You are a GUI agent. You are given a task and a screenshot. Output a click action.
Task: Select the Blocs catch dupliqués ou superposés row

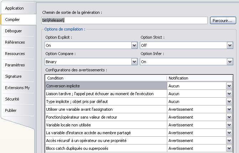tap(139, 148)
